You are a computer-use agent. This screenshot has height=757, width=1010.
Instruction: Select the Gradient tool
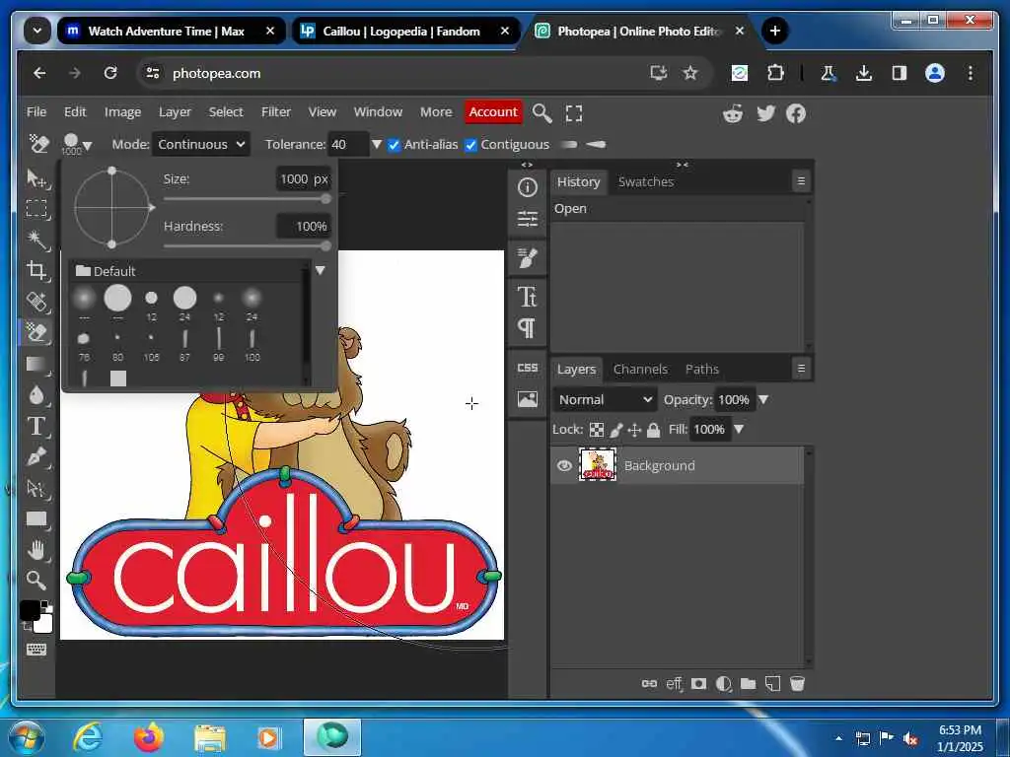36,364
